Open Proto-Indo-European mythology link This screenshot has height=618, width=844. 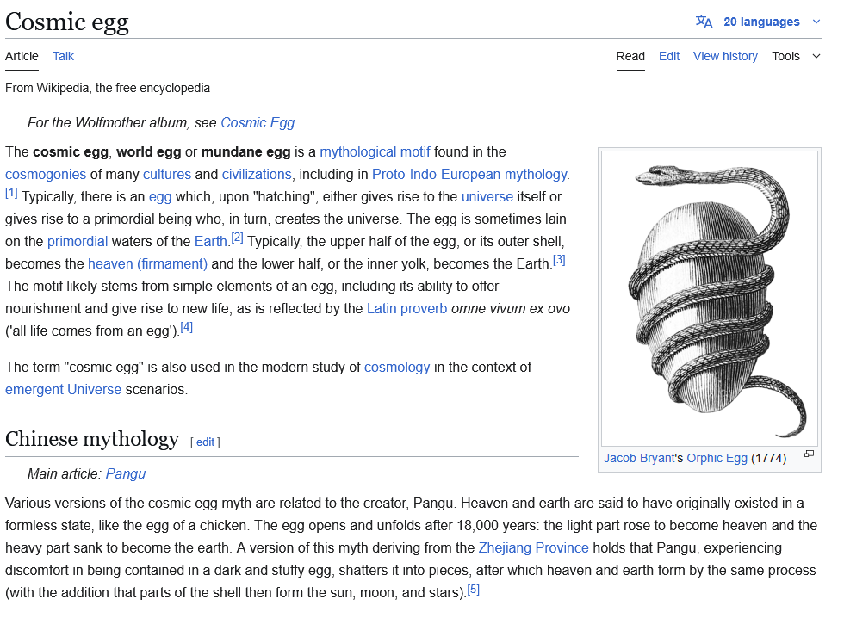(x=469, y=174)
